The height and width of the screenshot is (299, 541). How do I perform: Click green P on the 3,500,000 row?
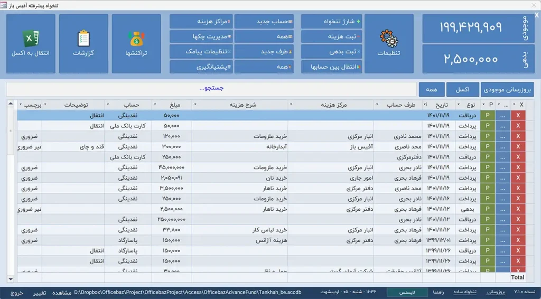coord(488,188)
